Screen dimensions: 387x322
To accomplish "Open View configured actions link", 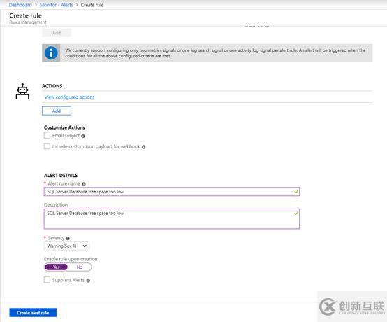I will (69, 97).
